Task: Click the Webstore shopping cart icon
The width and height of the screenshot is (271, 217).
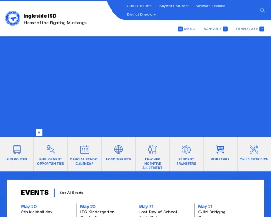Action: 220,149
